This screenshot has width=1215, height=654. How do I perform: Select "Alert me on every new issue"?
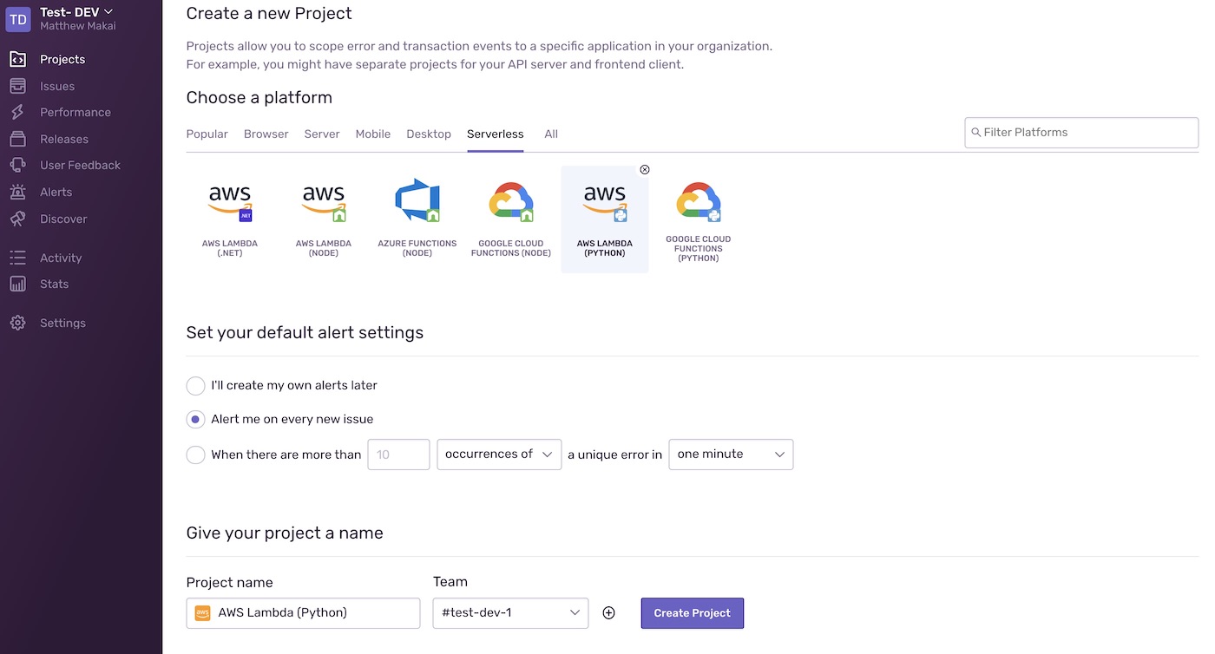[x=195, y=419]
